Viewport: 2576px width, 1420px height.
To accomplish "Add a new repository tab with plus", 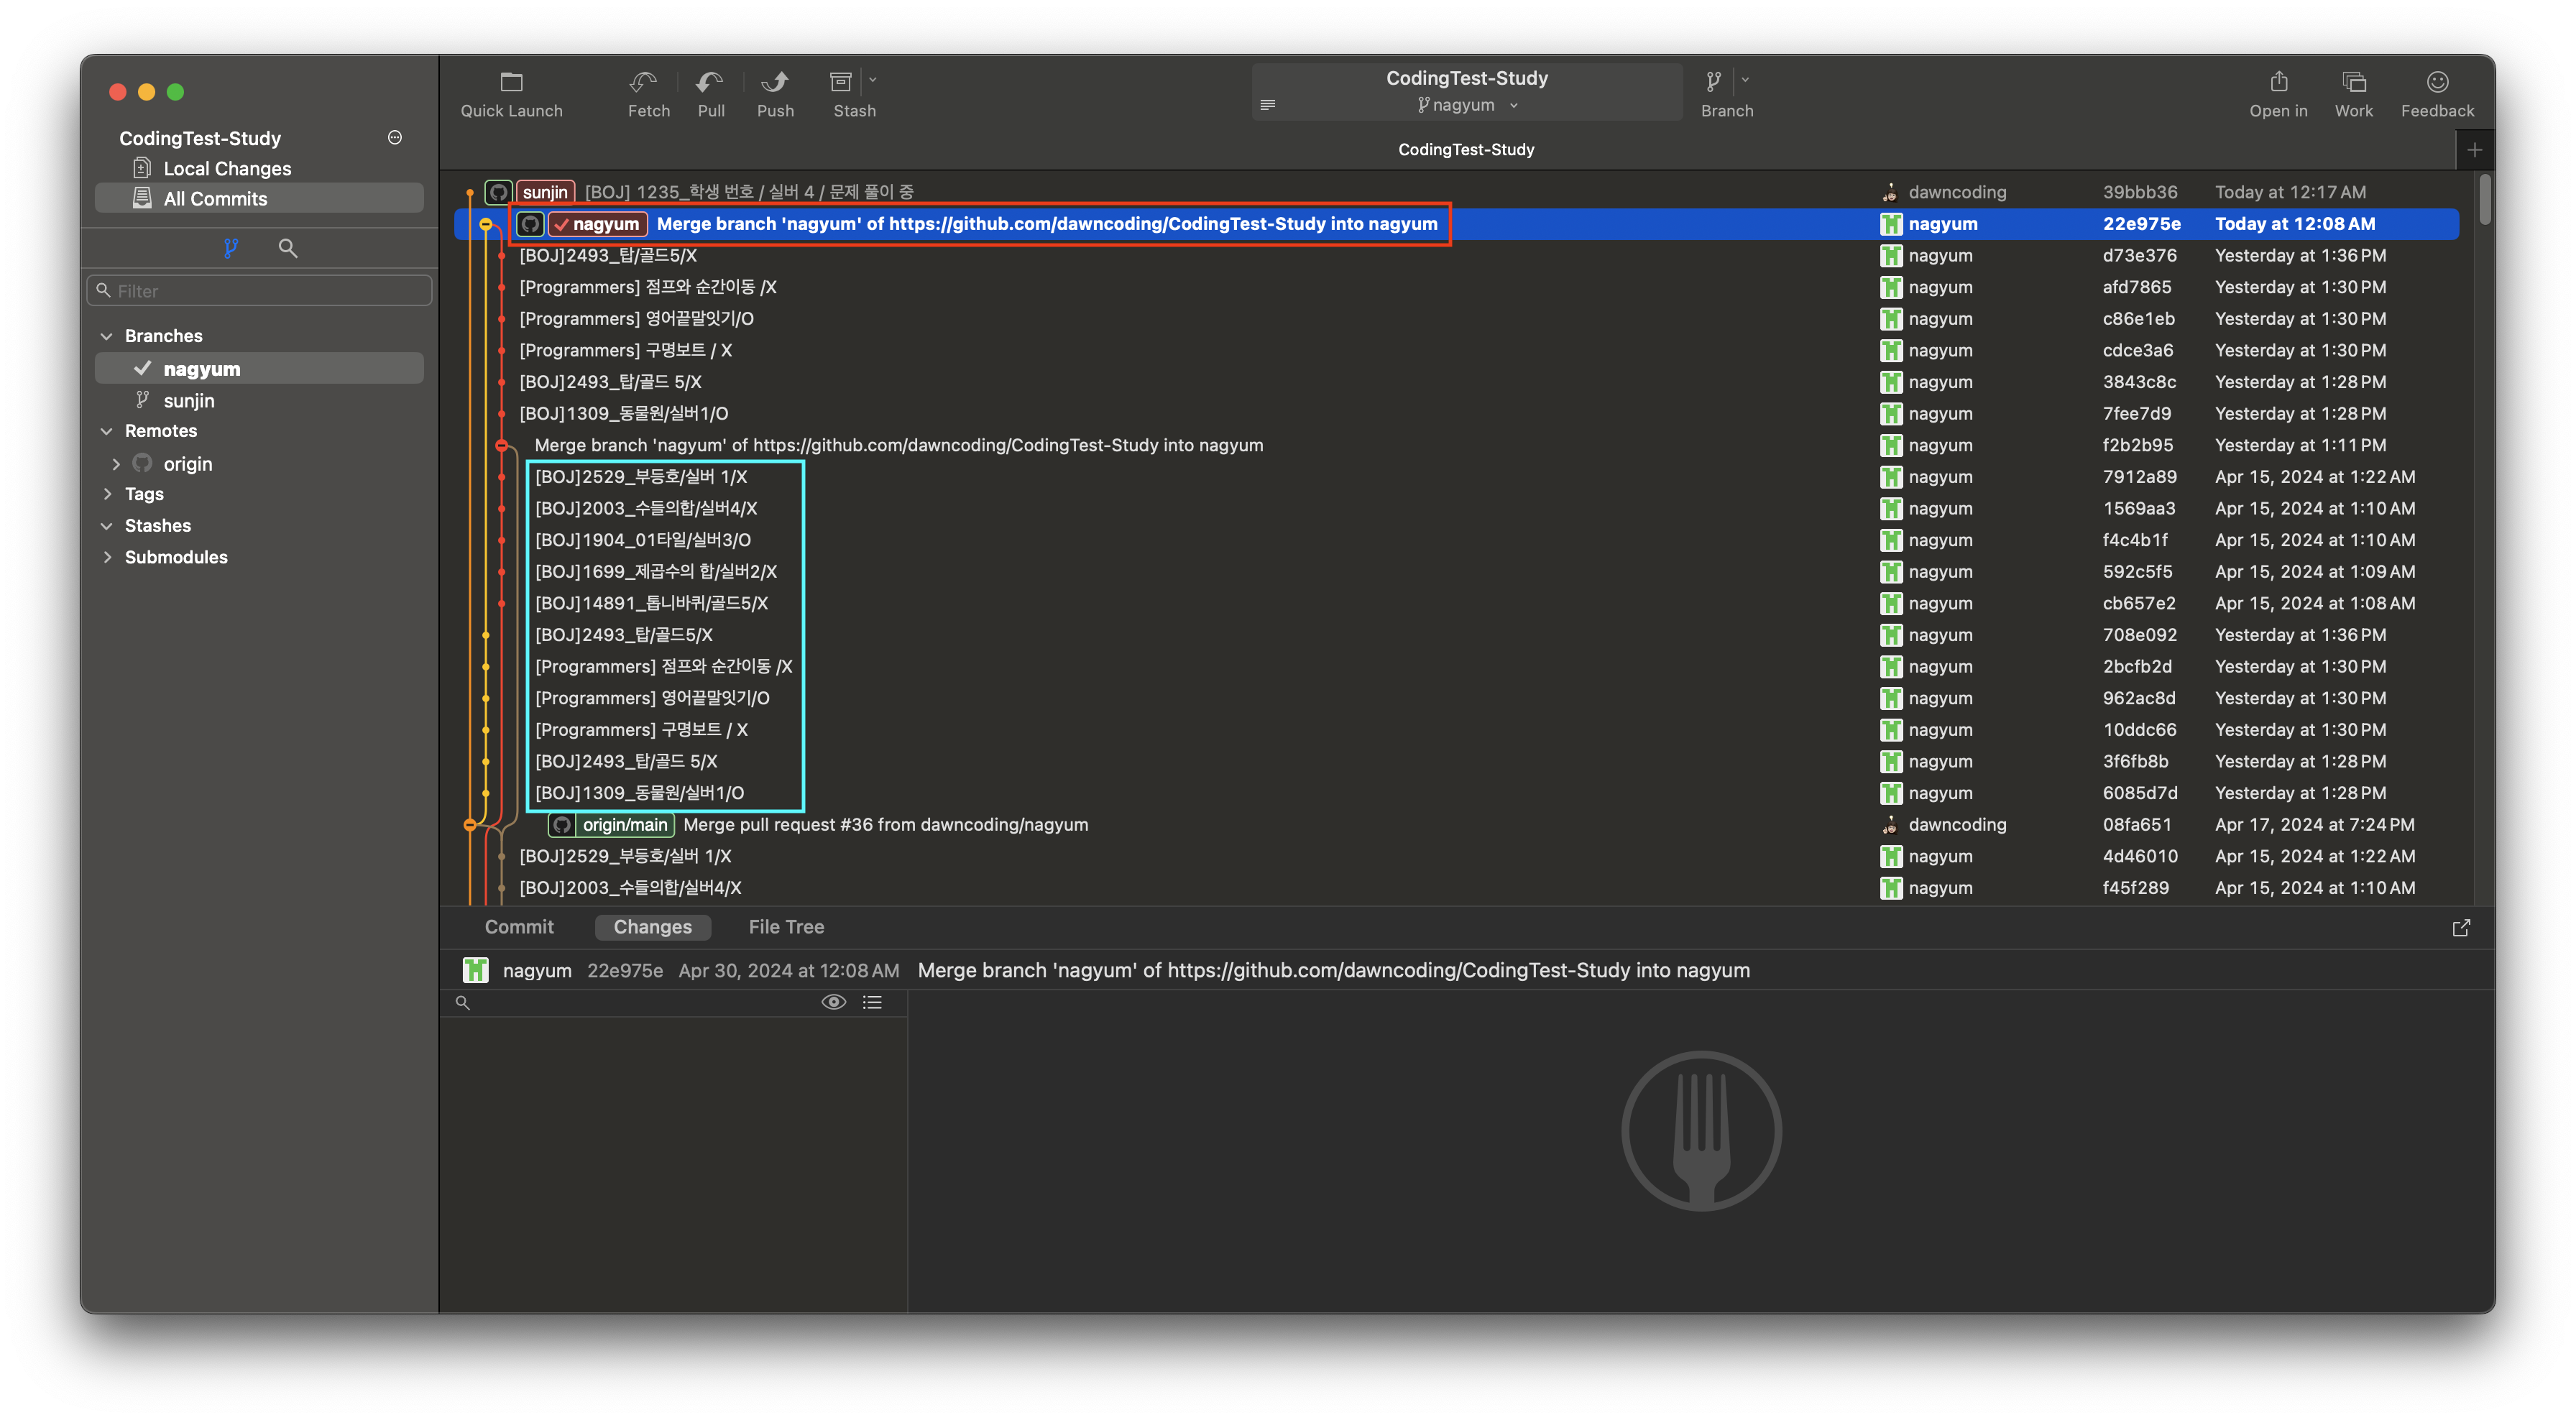I will (2475, 150).
